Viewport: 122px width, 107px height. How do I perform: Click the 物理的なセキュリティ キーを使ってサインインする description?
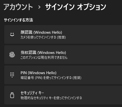pyautogui.click(x=51, y=98)
